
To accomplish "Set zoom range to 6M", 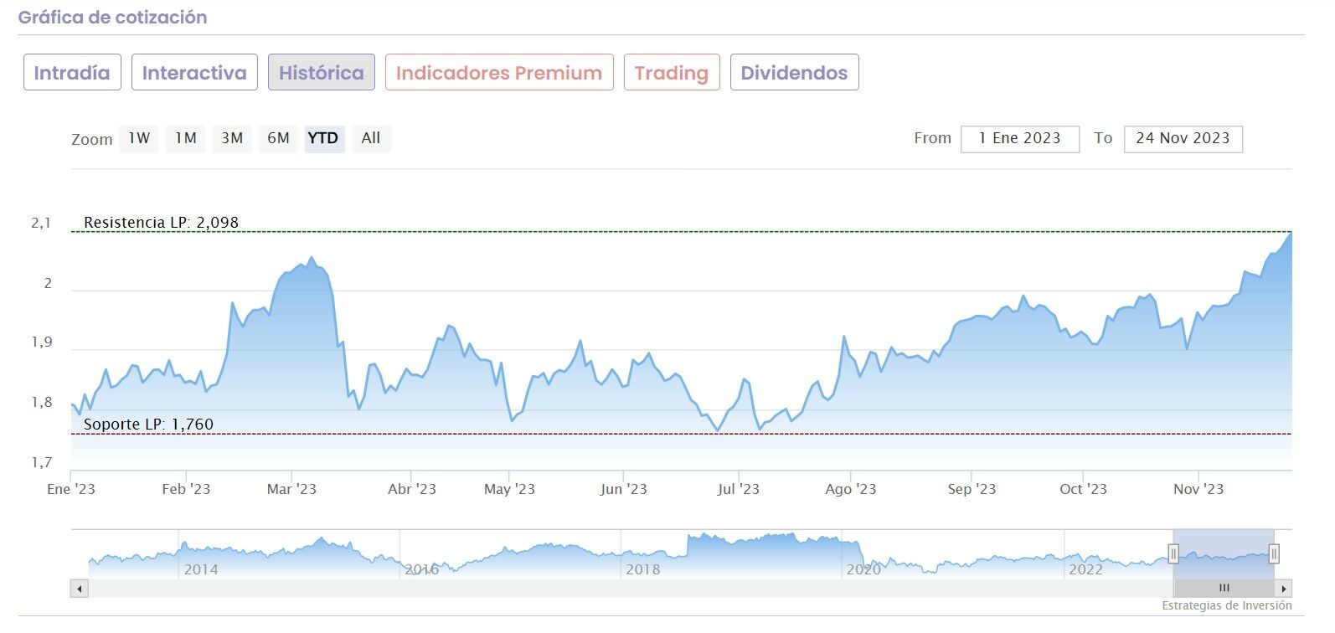I will point(278,138).
